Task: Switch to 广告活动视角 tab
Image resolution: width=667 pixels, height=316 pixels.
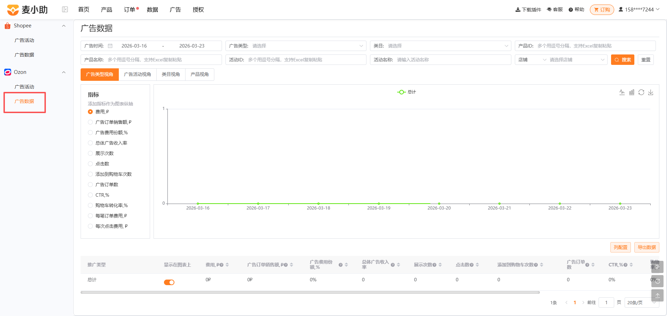Action: click(x=138, y=75)
